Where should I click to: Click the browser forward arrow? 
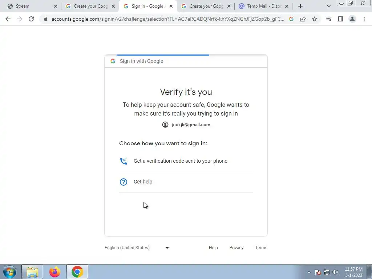pos(20,19)
